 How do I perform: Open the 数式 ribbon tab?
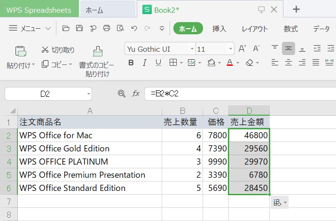(291, 29)
